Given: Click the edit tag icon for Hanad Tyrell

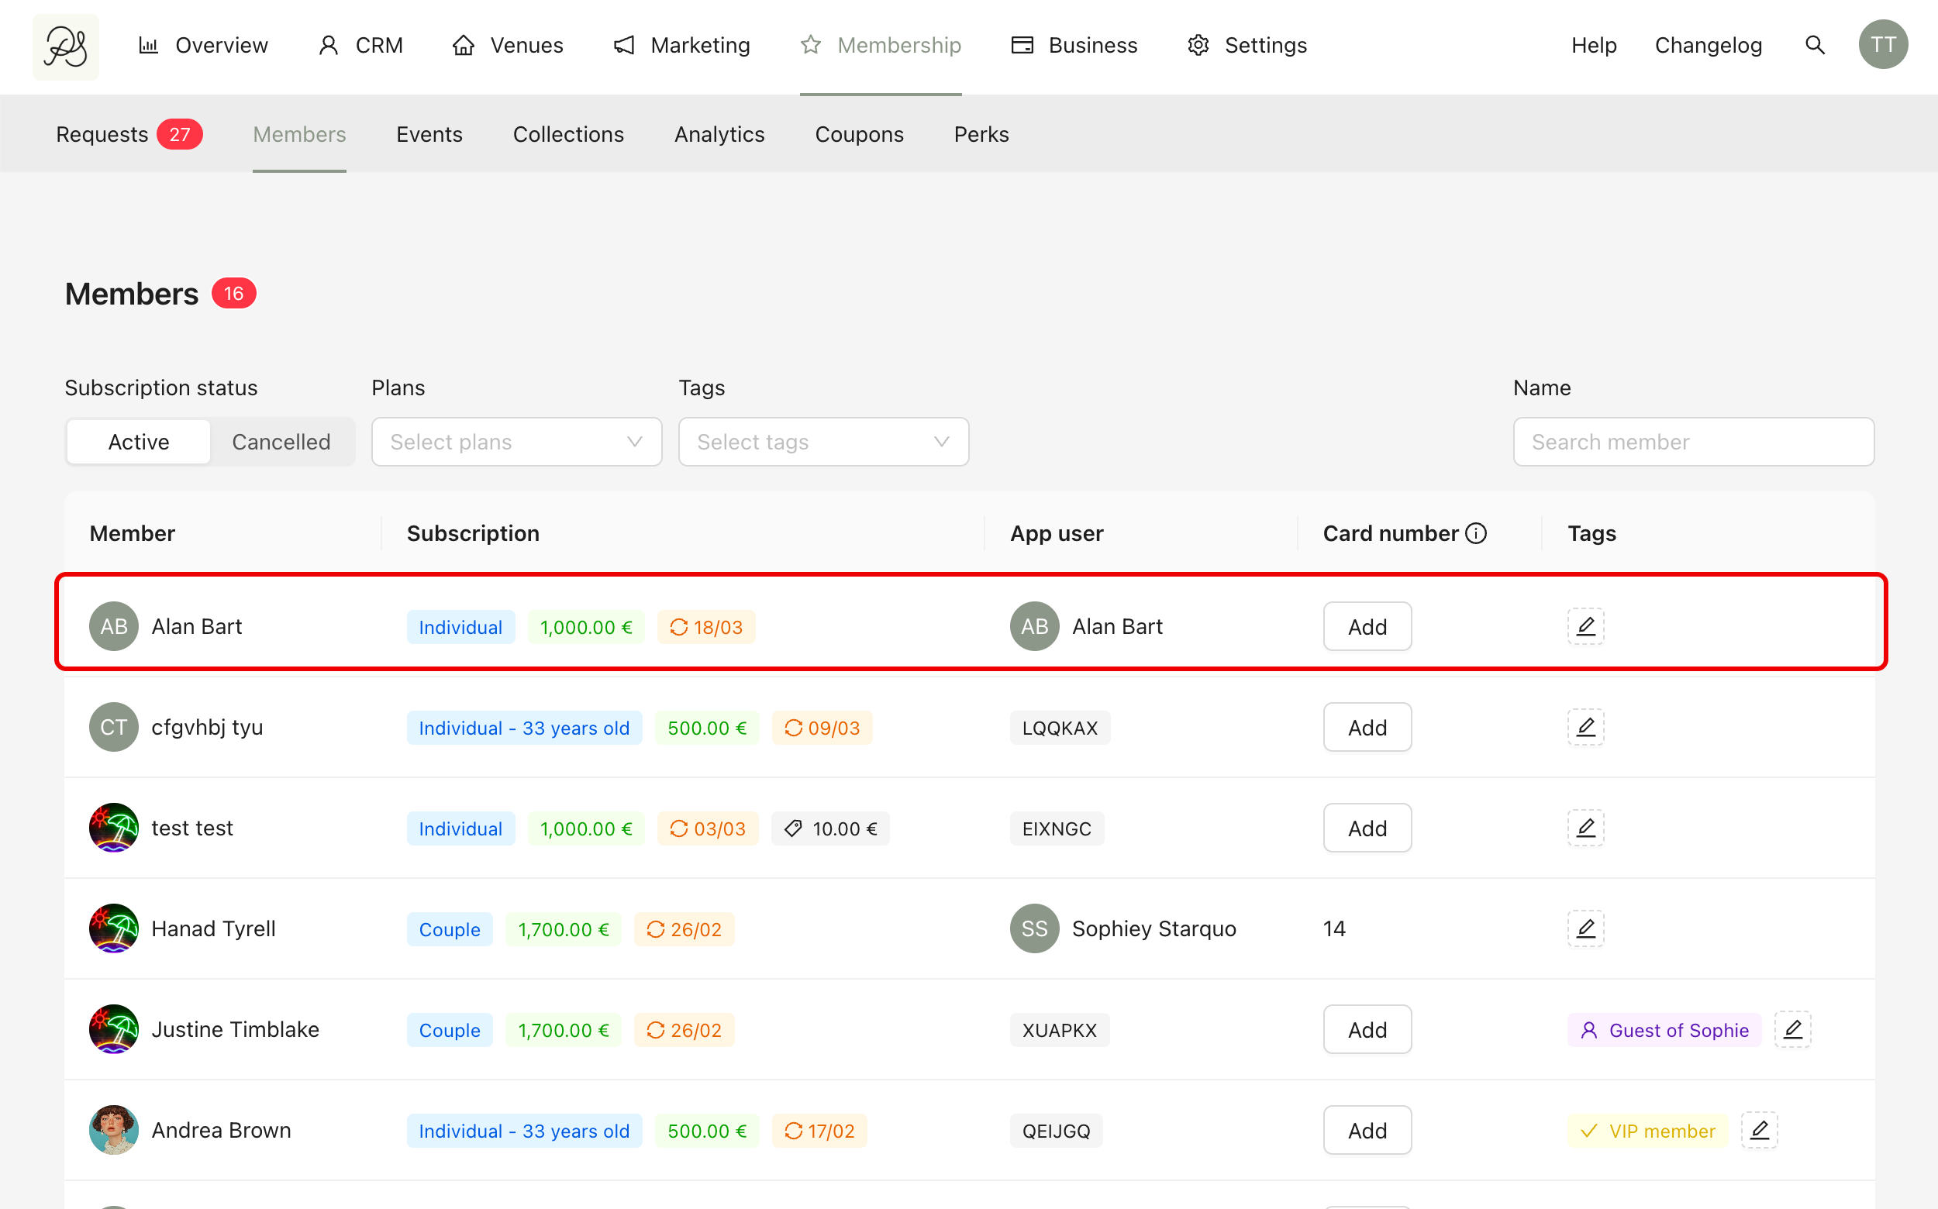Looking at the screenshot, I should (1585, 928).
